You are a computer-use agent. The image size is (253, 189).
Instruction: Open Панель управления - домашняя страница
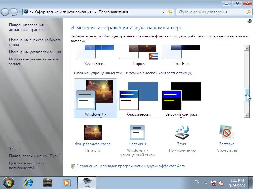point(28,27)
